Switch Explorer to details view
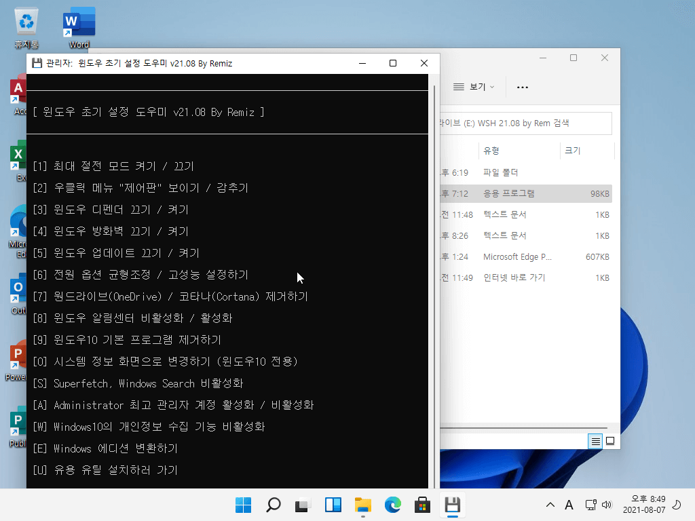Image resolution: width=695 pixels, height=521 pixels. pyautogui.click(x=595, y=441)
